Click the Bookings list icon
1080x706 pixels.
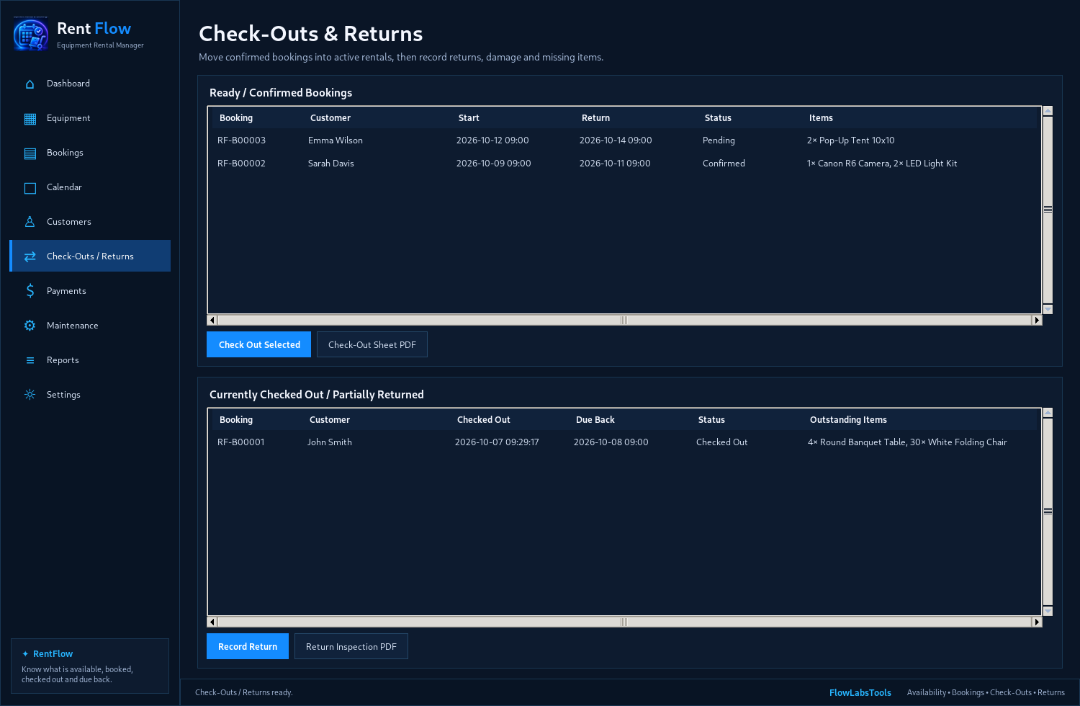[x=30, y=153]
